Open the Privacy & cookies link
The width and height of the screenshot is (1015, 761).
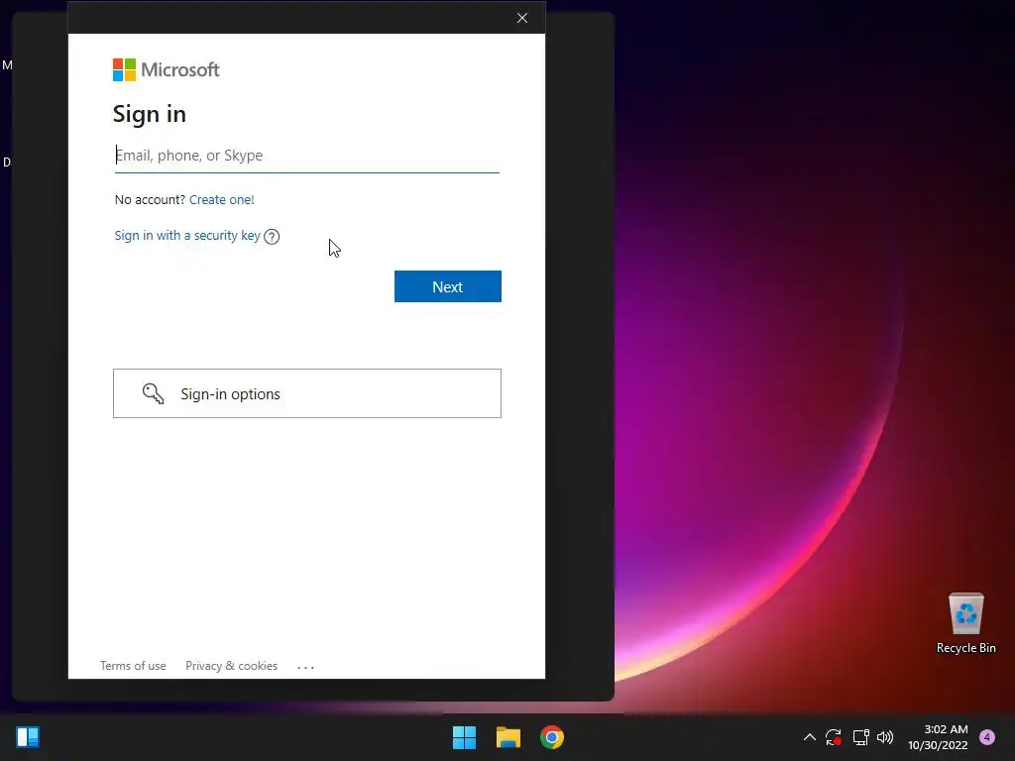click(231, 666)
